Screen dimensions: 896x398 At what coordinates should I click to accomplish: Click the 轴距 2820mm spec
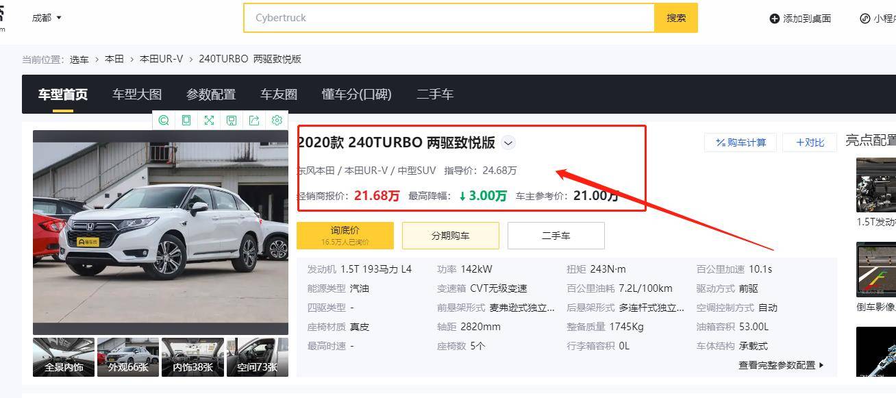[x=469, y=327]
